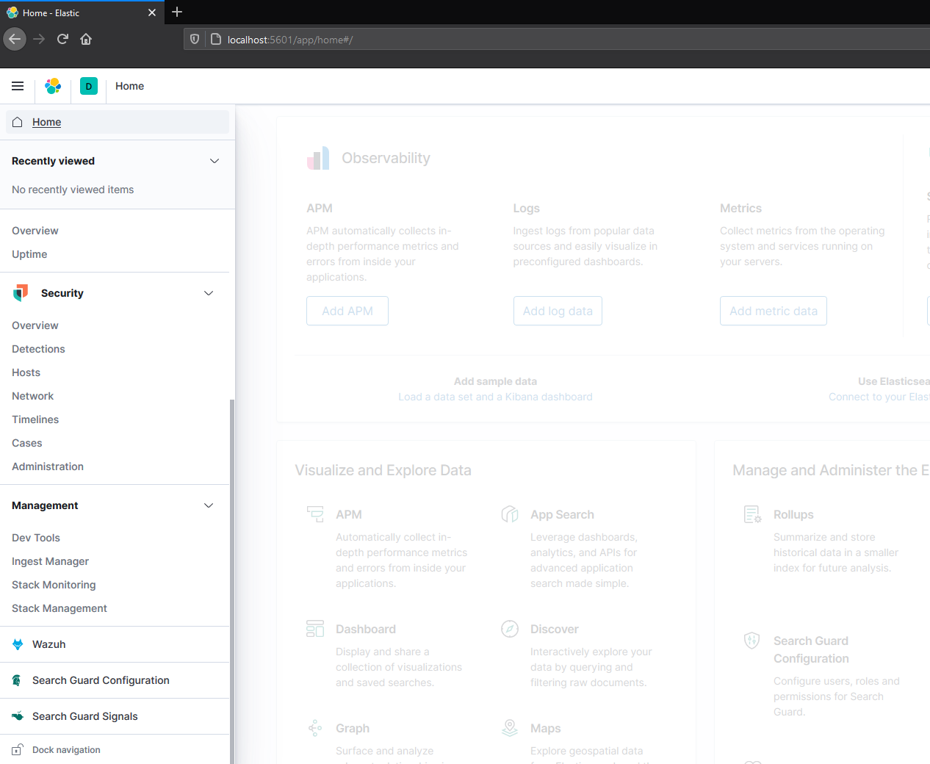Open Security Cases

[26, 443]
